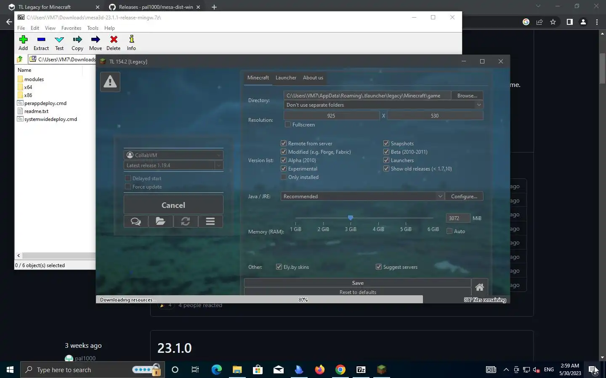Open the Edit menu in 7-Zip
Viewport: 606px width, 378px height.
pos(35,28)
